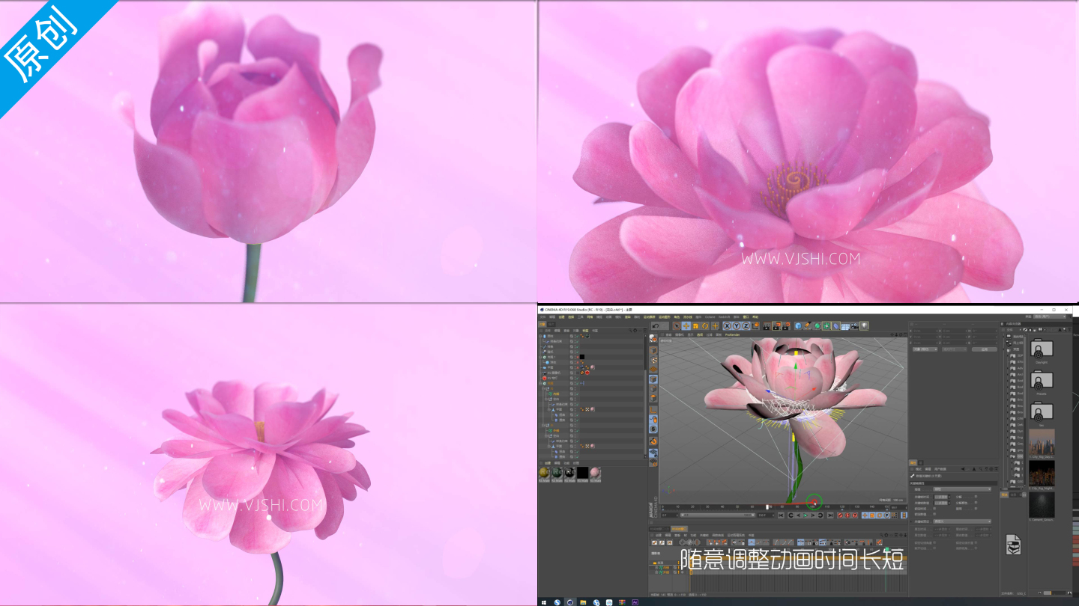Jump to end of animation
The width and height of the screenshot is (1079, 606).
click(829, 515)
